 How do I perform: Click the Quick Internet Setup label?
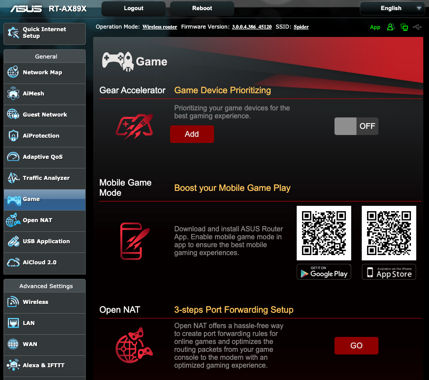44,33
